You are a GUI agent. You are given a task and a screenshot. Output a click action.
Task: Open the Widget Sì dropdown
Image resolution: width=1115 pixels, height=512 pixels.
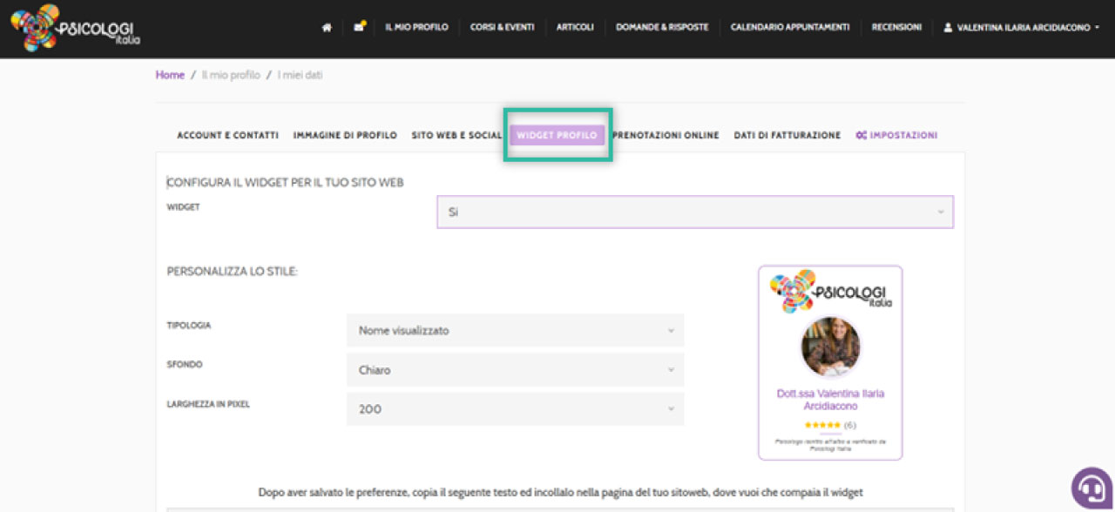694,212
